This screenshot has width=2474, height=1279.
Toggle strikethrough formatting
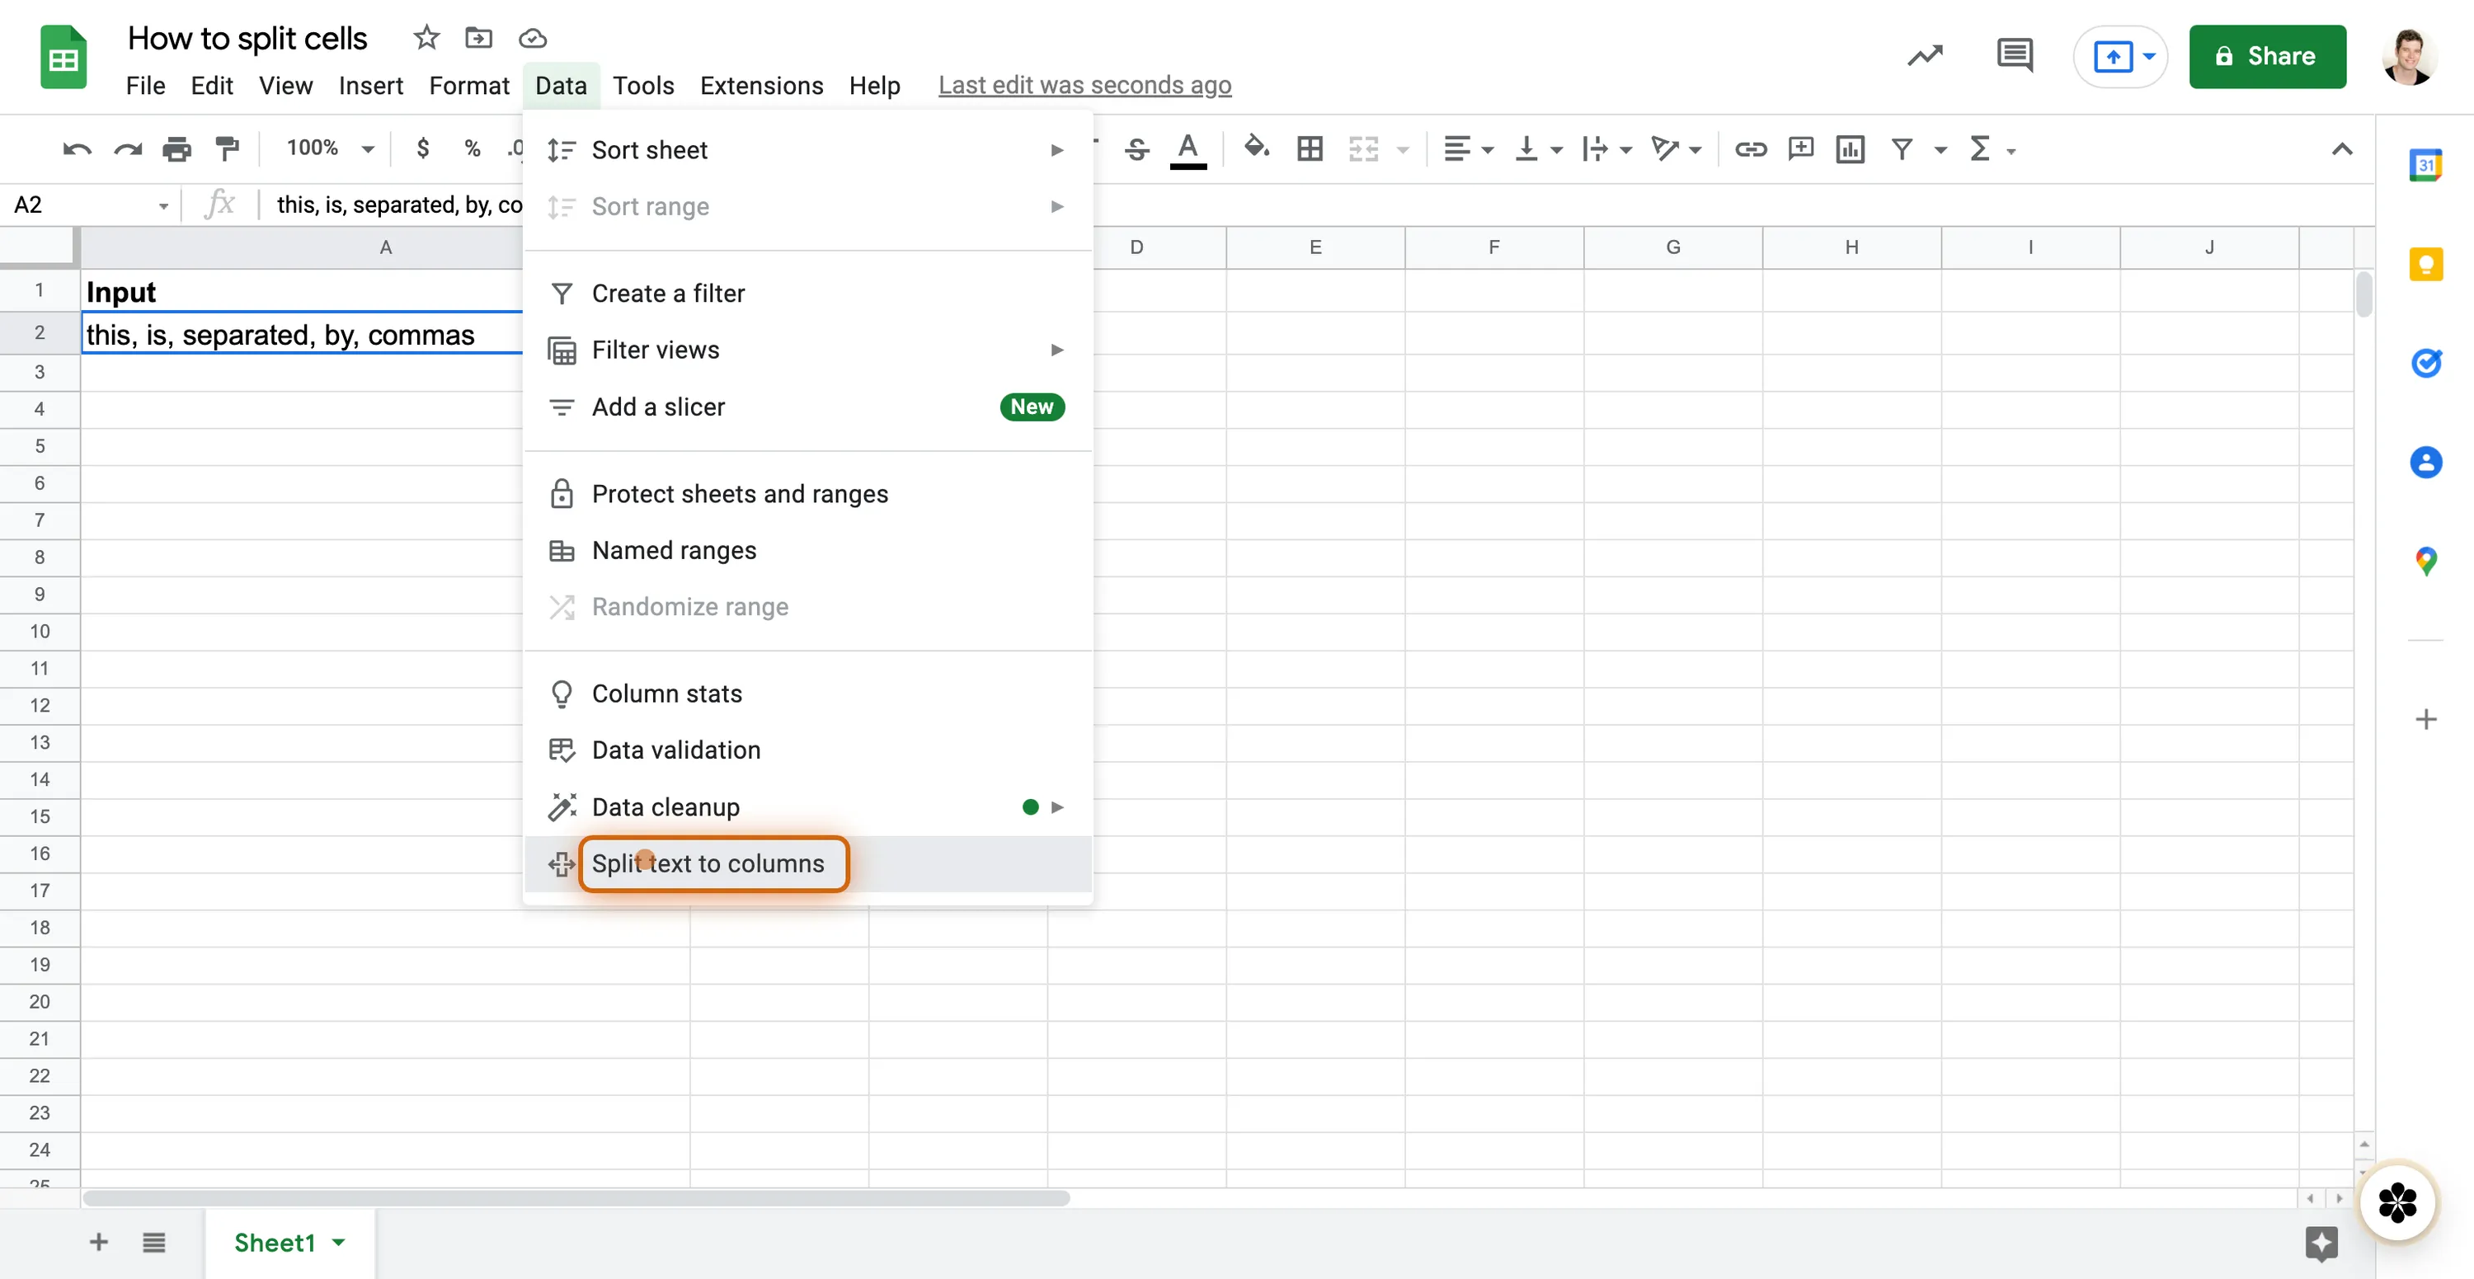click(x=1136, y=148)
